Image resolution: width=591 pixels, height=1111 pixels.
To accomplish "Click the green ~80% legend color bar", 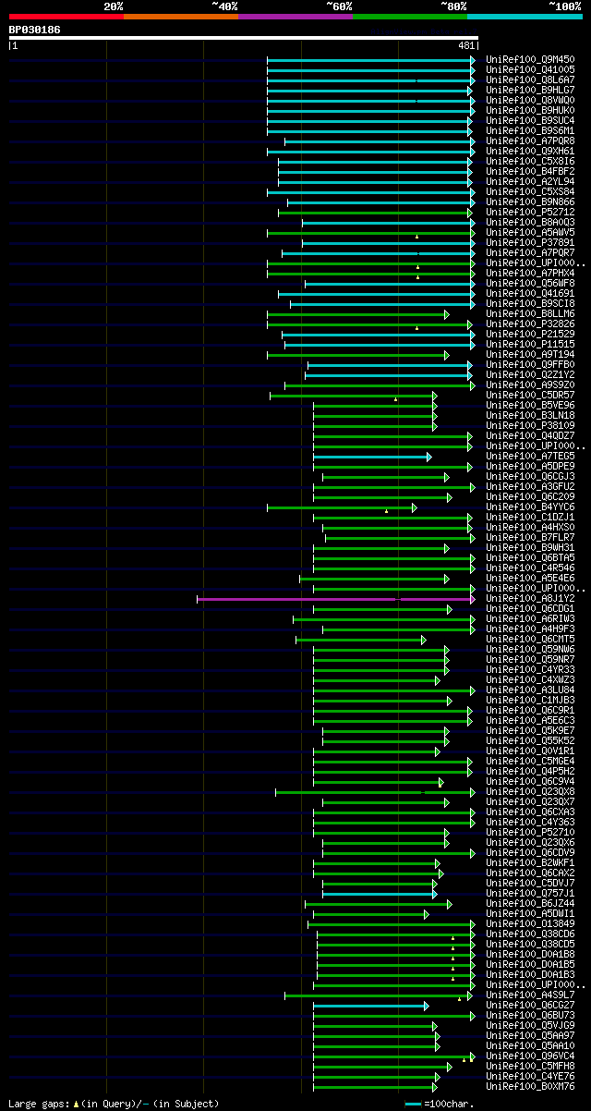I will click(x=409, y=16).
